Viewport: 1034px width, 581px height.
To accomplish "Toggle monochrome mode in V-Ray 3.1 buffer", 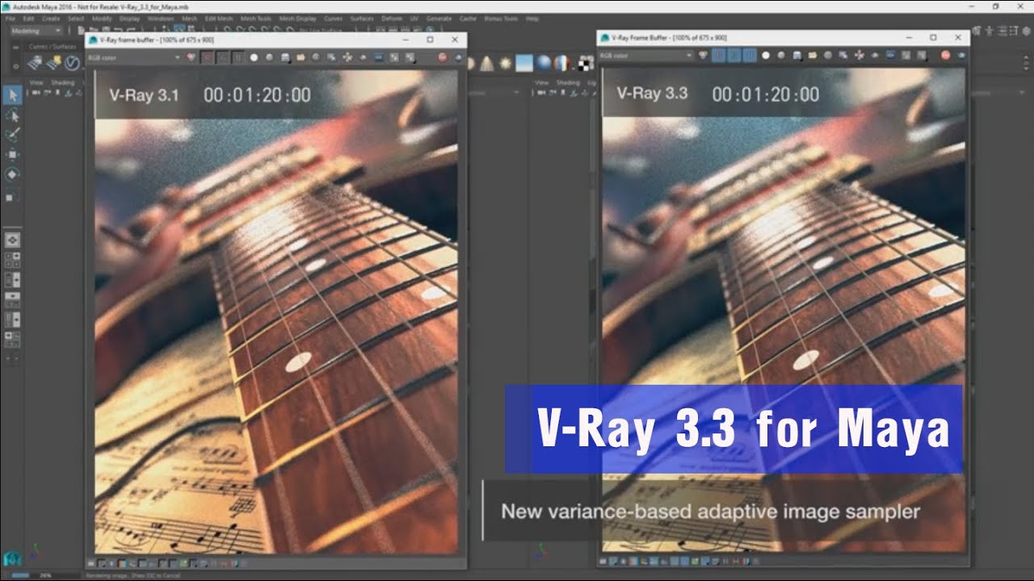I will coord(270,57).
